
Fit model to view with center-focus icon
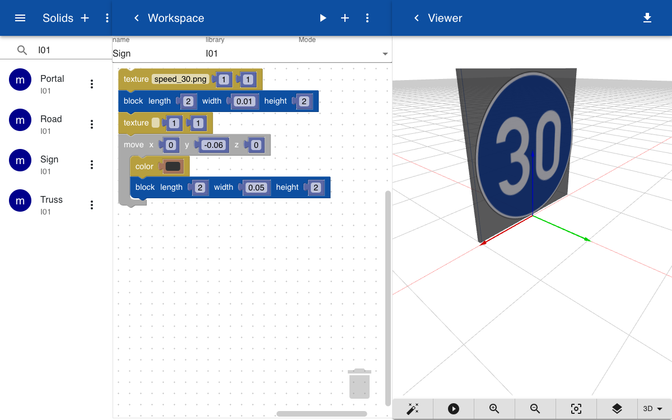576,409
